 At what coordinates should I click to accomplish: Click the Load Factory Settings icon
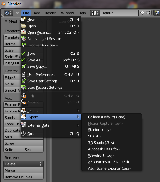(x=23, y=87)
